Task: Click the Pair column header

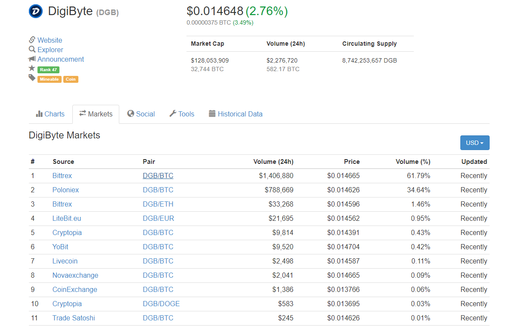Action: (149, 162)
